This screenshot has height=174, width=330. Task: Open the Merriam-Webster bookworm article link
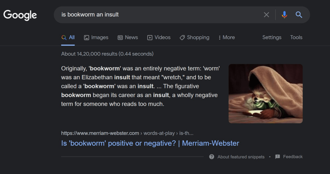(150, 143)
